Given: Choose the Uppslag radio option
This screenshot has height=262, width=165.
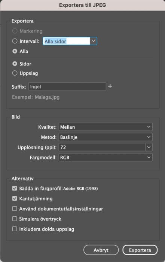Looking at the screenshot, I should click(15, 73).
